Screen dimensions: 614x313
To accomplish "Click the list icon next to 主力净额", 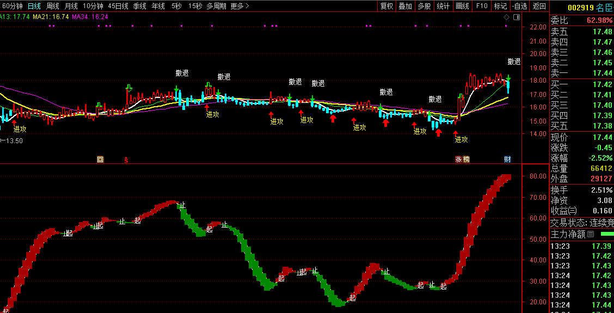I will click(591, 234).
